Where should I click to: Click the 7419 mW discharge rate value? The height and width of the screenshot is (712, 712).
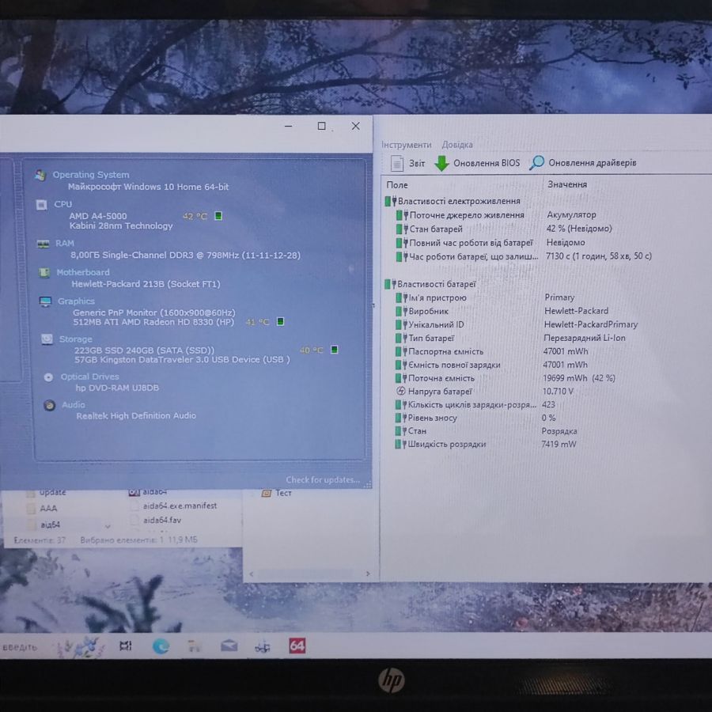coord(559,444)
